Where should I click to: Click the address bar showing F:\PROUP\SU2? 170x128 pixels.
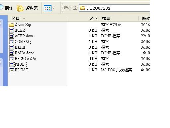click(x=115, y=8)
